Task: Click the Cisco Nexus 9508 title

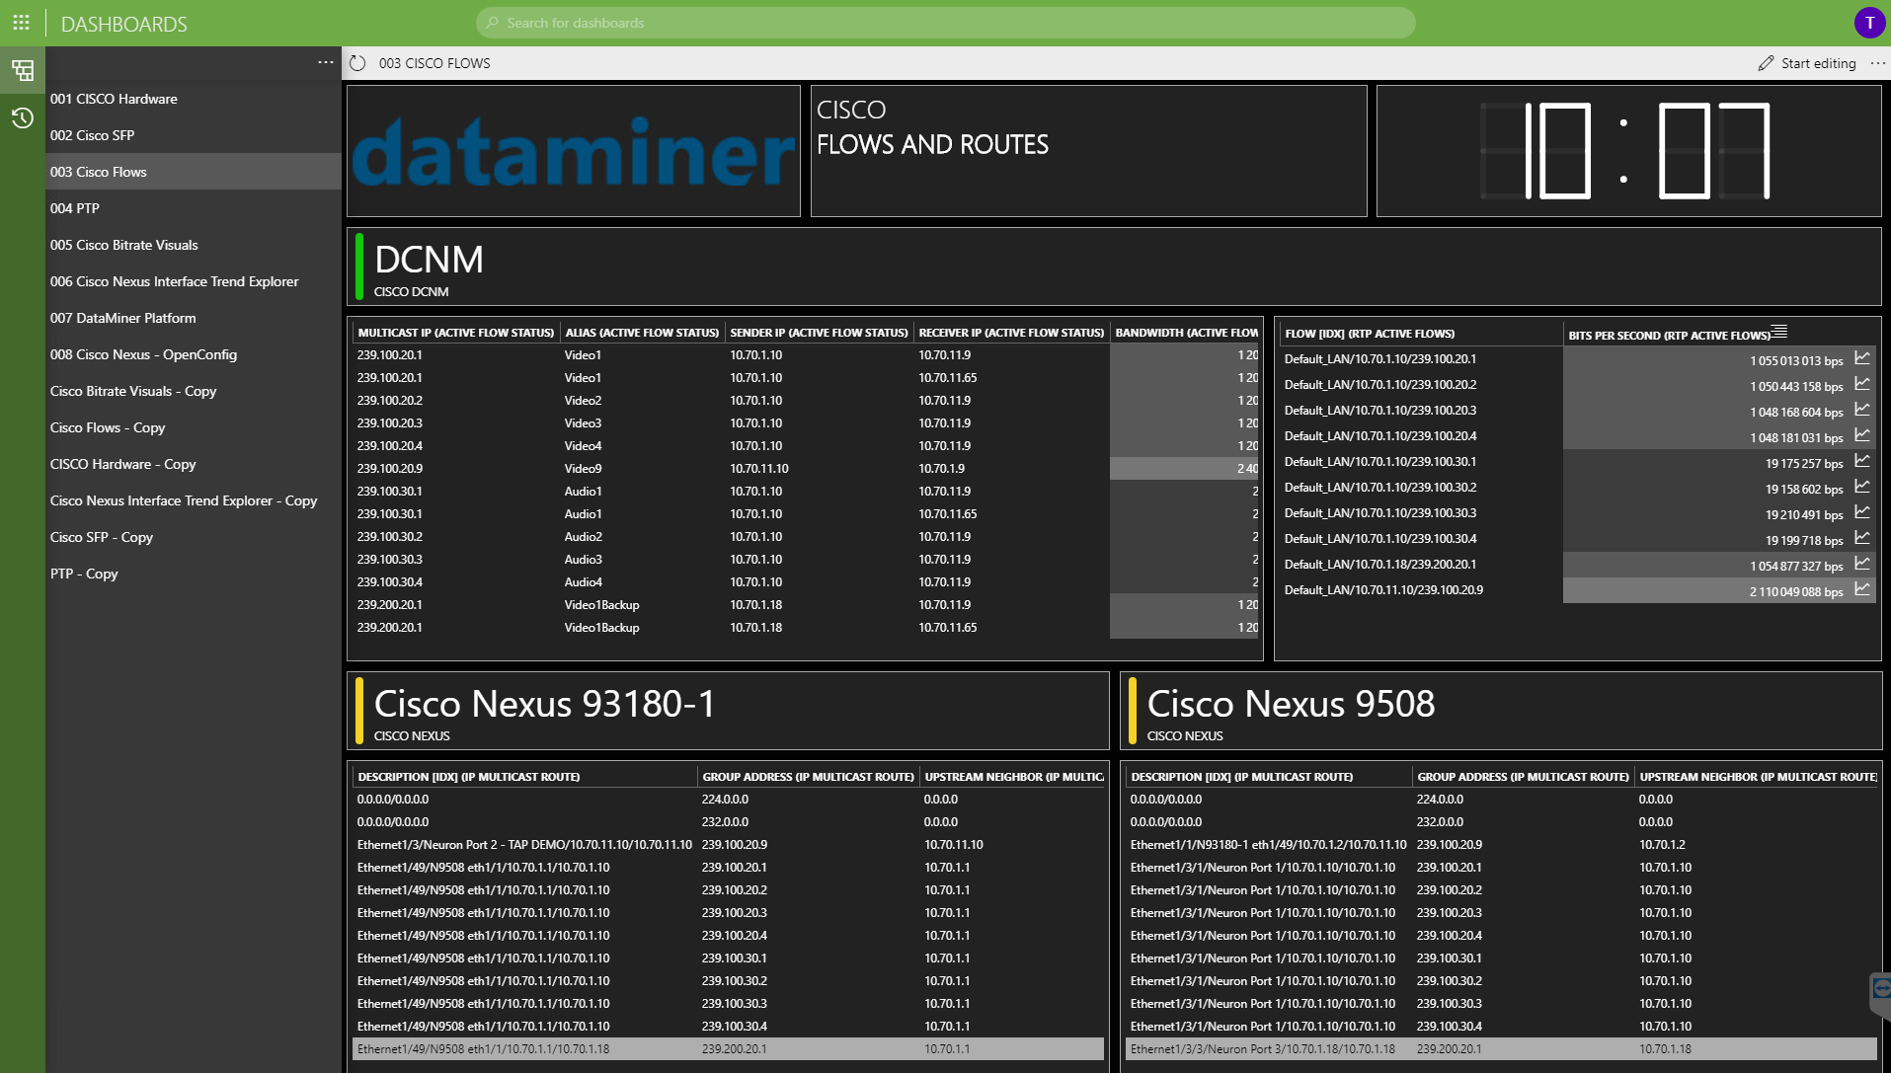Action: click(x=1291, y=704)
